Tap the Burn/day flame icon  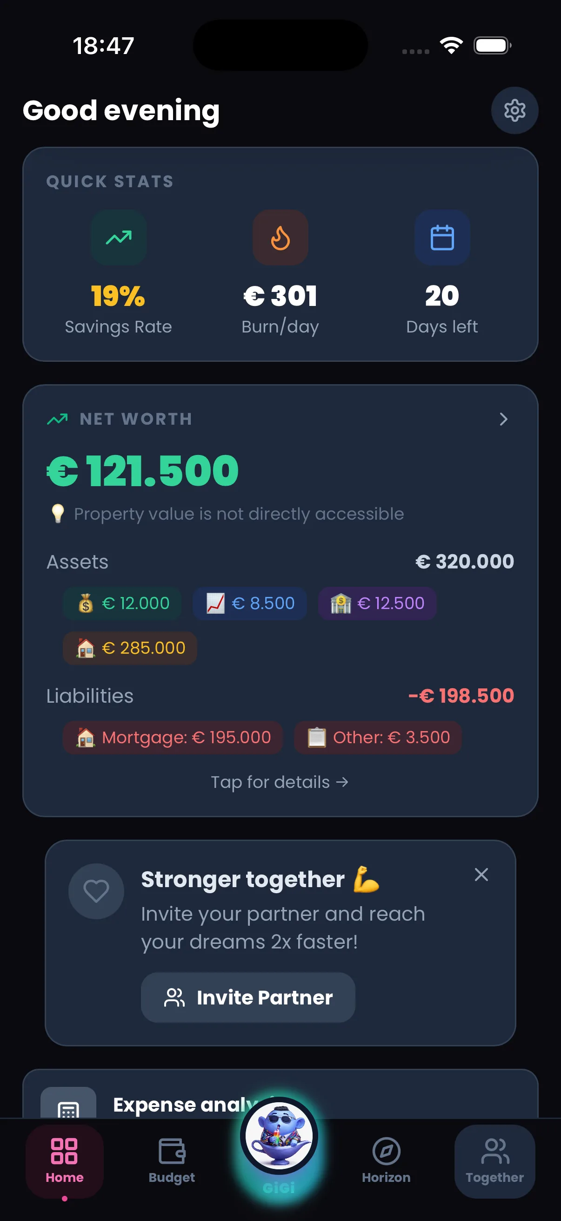[280, 238]
